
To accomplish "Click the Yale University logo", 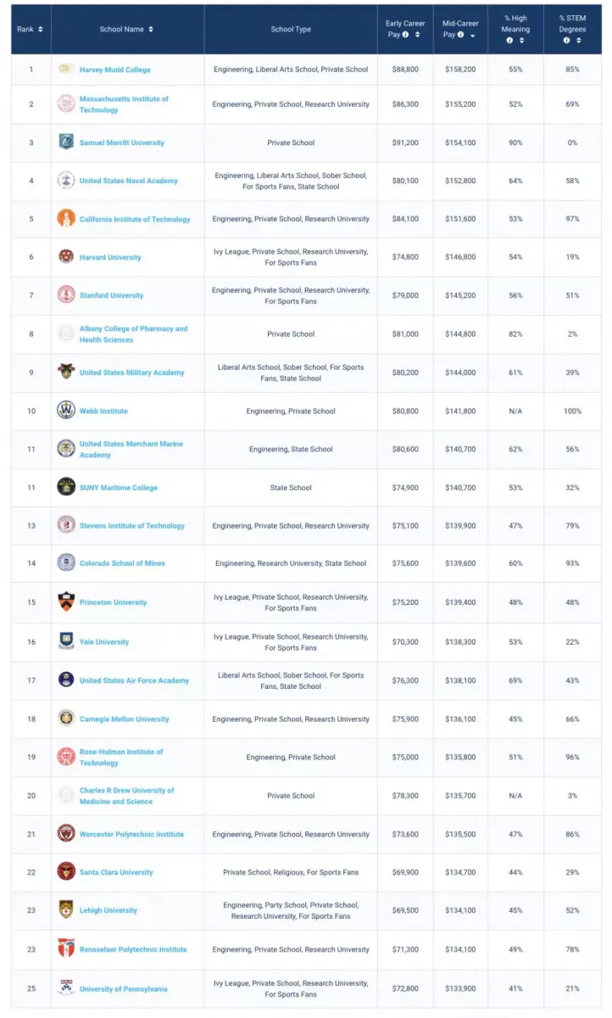I will (66, 641).
